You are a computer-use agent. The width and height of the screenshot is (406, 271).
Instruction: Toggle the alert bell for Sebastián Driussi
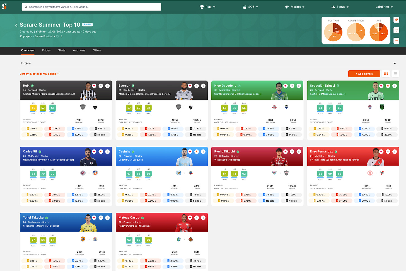(388, 86)
